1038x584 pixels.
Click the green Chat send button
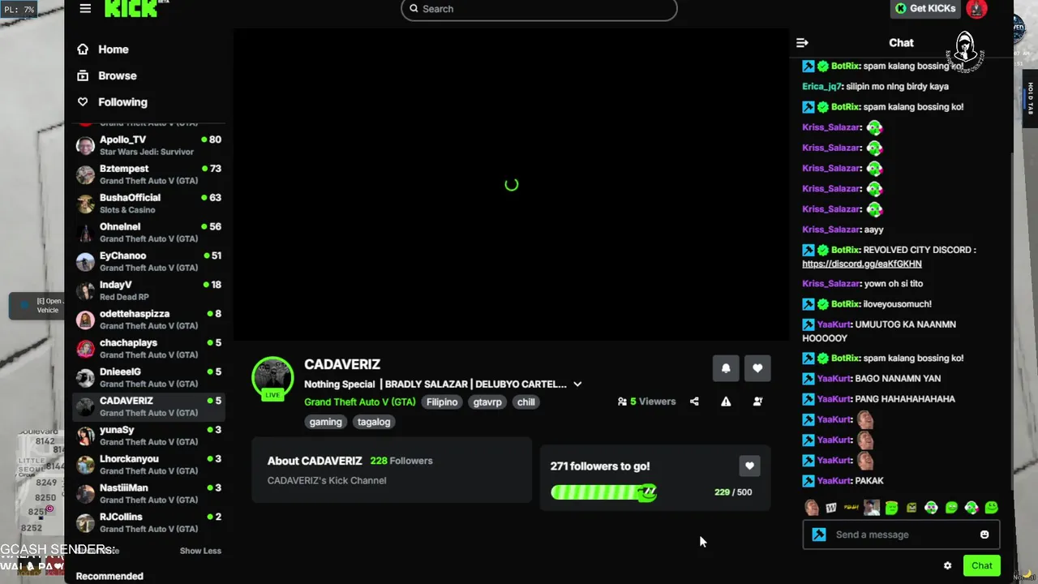pyautogui.click(x=982, y=566)
